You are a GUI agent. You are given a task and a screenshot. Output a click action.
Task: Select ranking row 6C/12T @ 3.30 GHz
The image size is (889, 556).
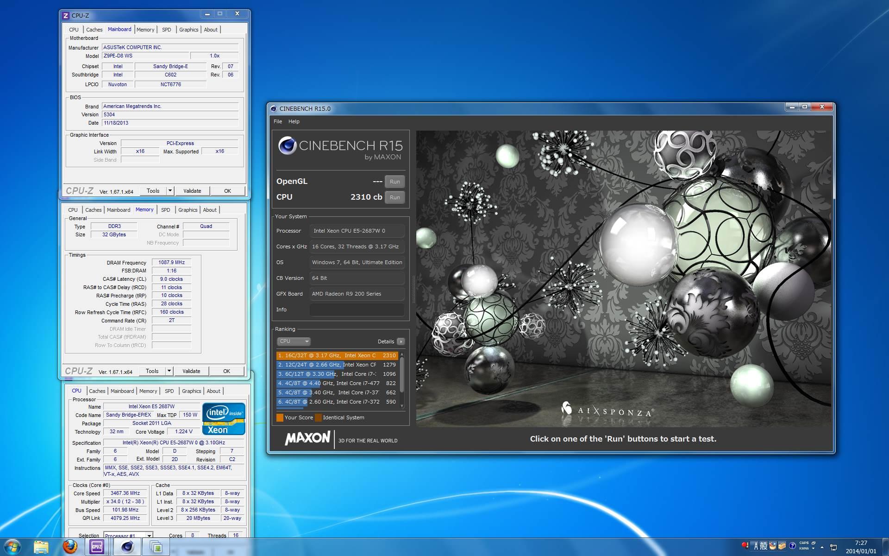[x=337, y=374]
